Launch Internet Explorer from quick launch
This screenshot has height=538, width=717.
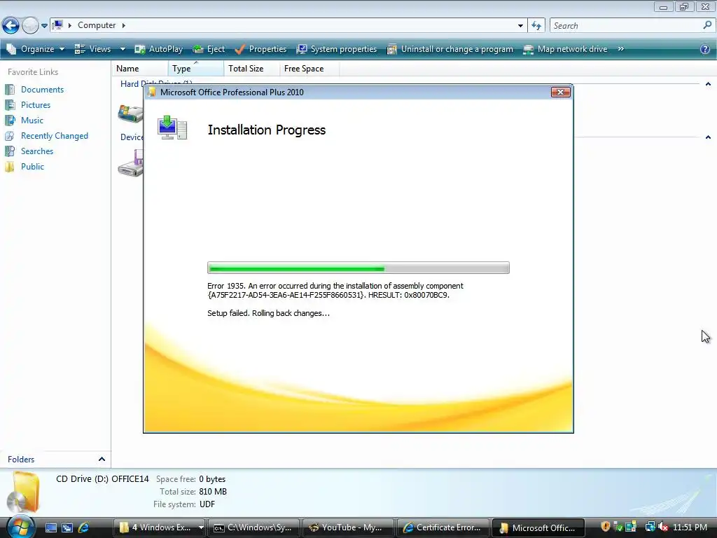point(84,528)
